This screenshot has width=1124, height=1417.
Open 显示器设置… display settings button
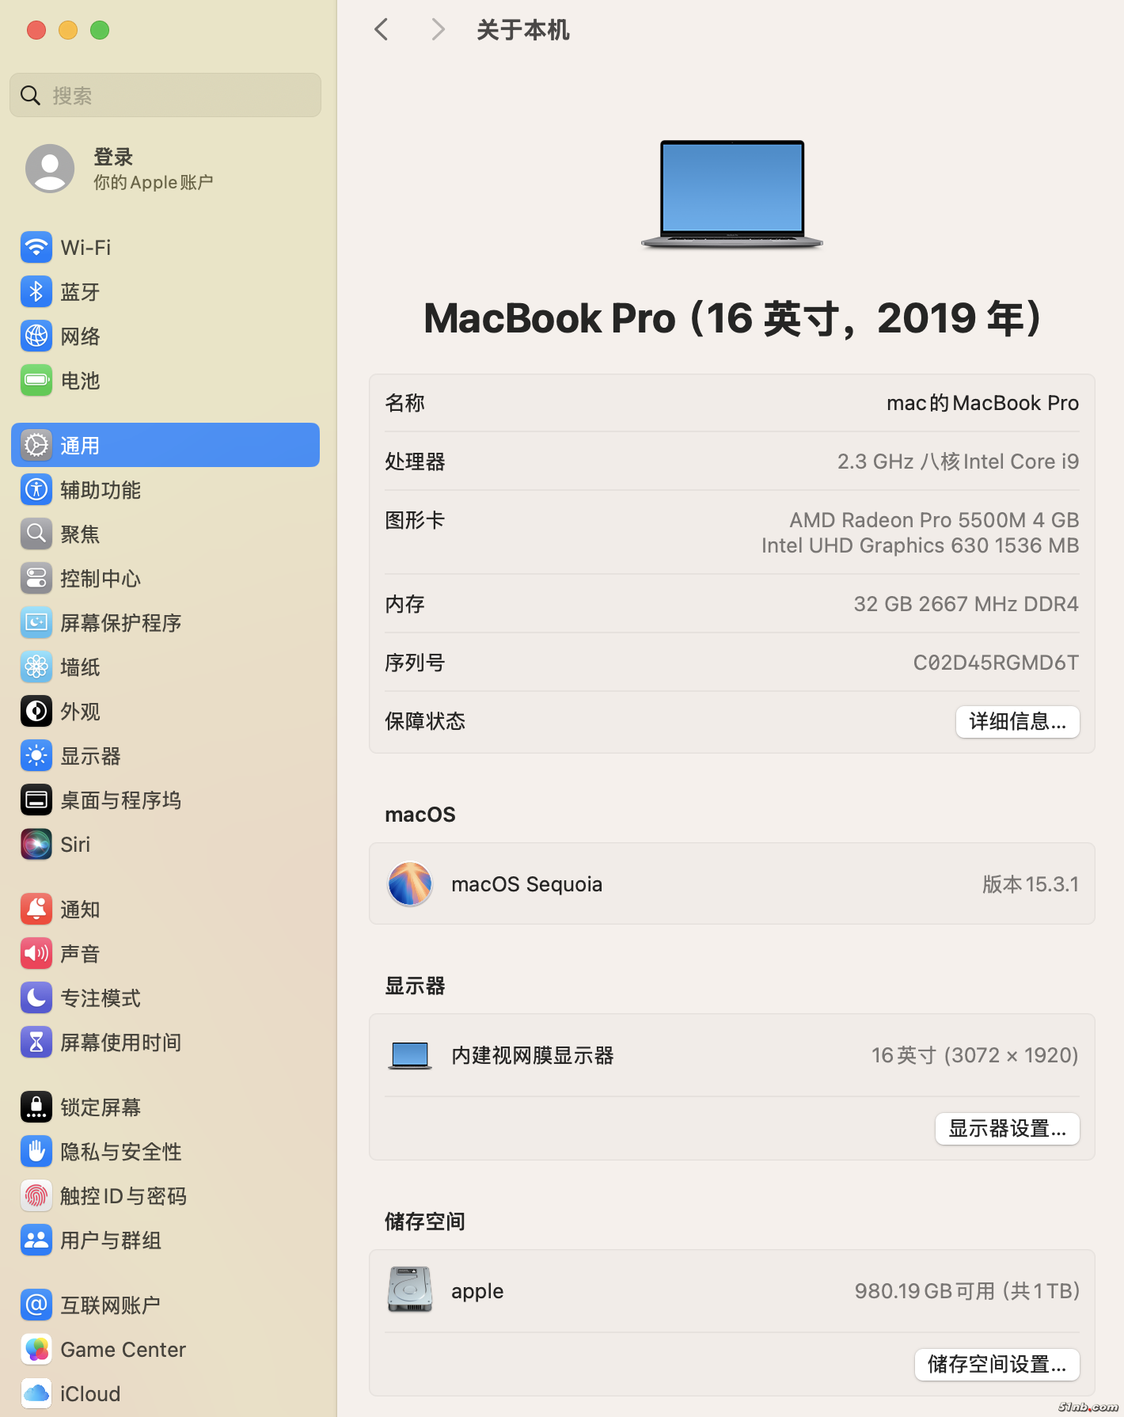point(1007,1128)
